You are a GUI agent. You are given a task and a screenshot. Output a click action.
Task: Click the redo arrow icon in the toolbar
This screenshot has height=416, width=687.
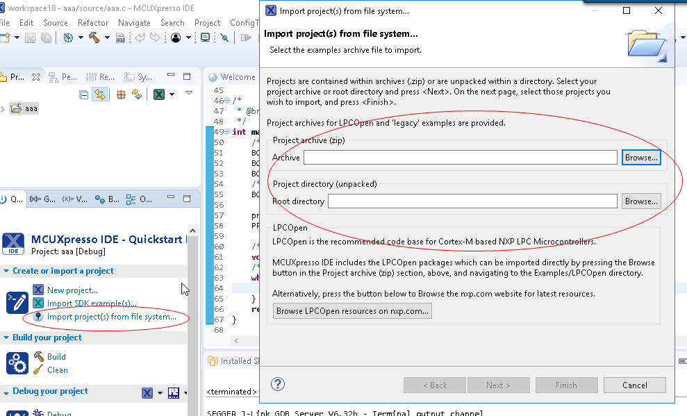point(155,38)
